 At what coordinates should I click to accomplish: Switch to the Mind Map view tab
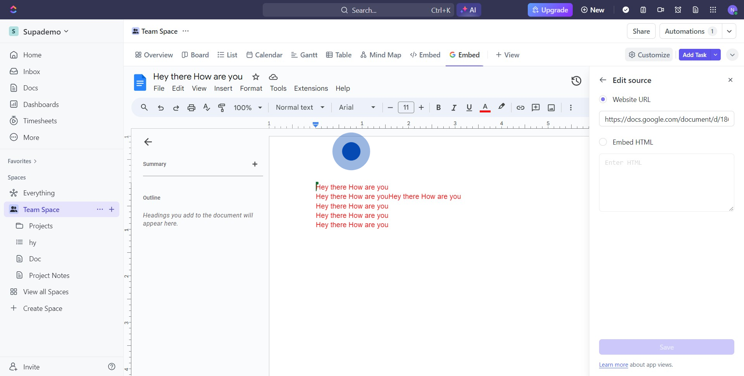tap(381, 55)
